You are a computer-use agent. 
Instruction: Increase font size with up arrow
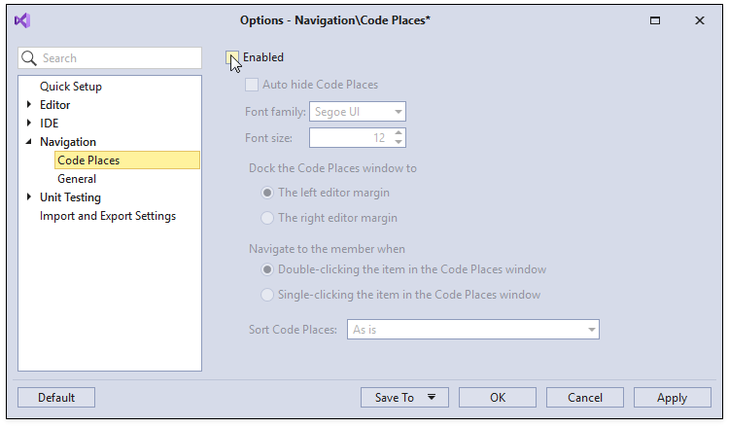[x=399, y=133]
